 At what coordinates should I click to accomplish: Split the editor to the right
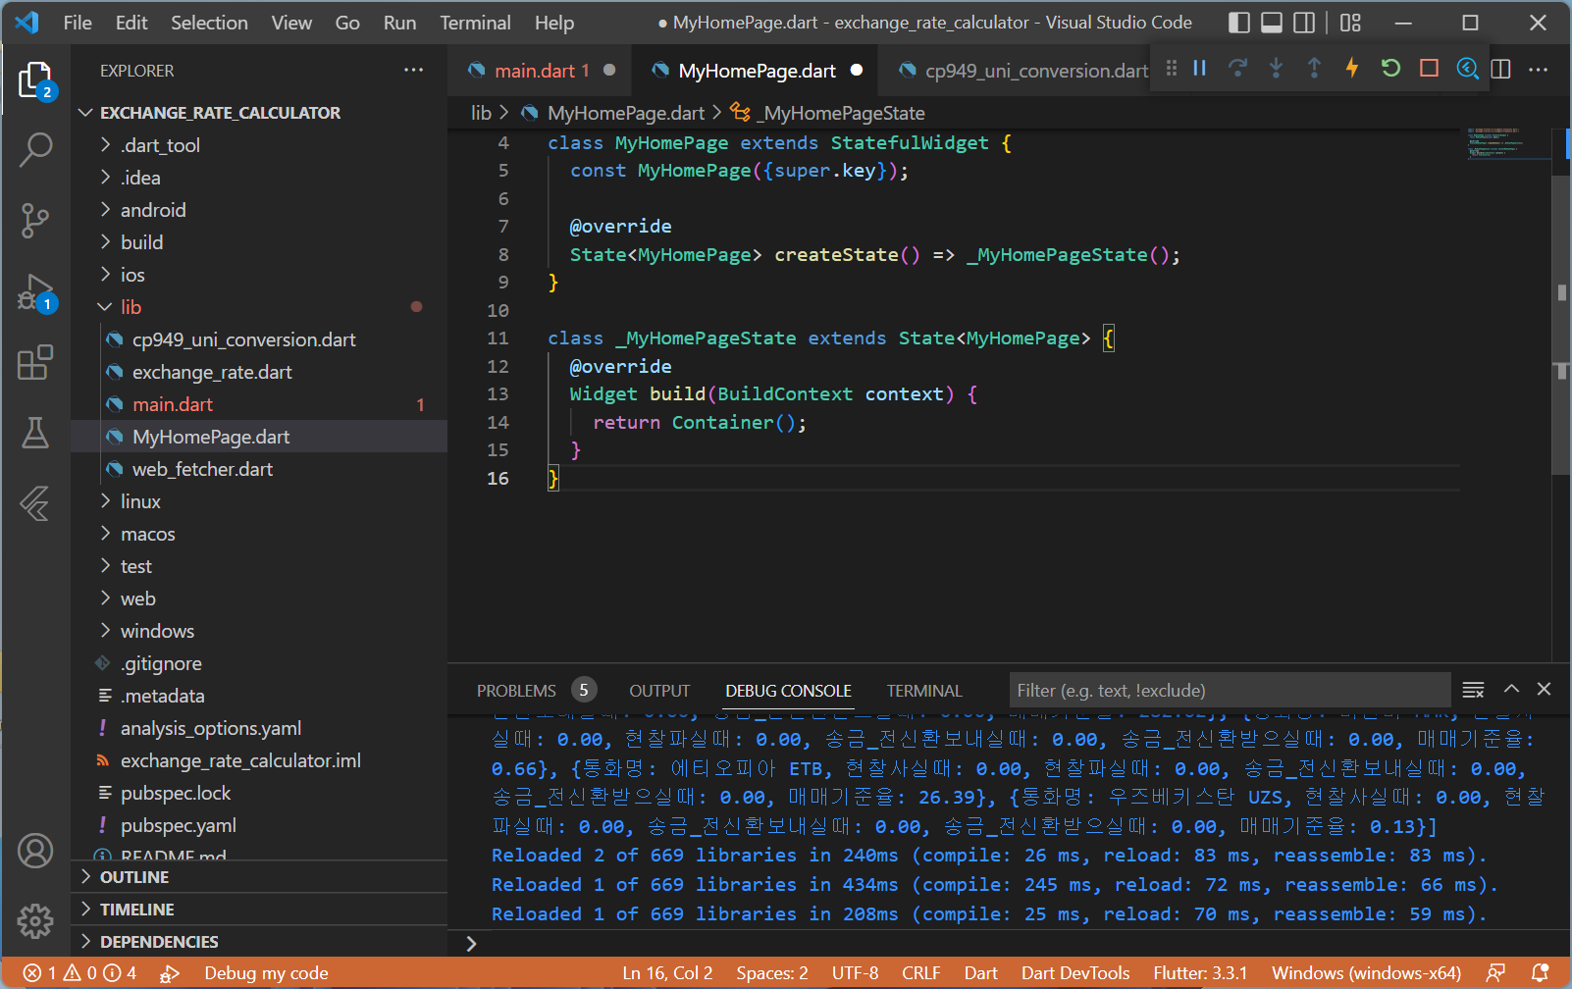click(1501, 69)
